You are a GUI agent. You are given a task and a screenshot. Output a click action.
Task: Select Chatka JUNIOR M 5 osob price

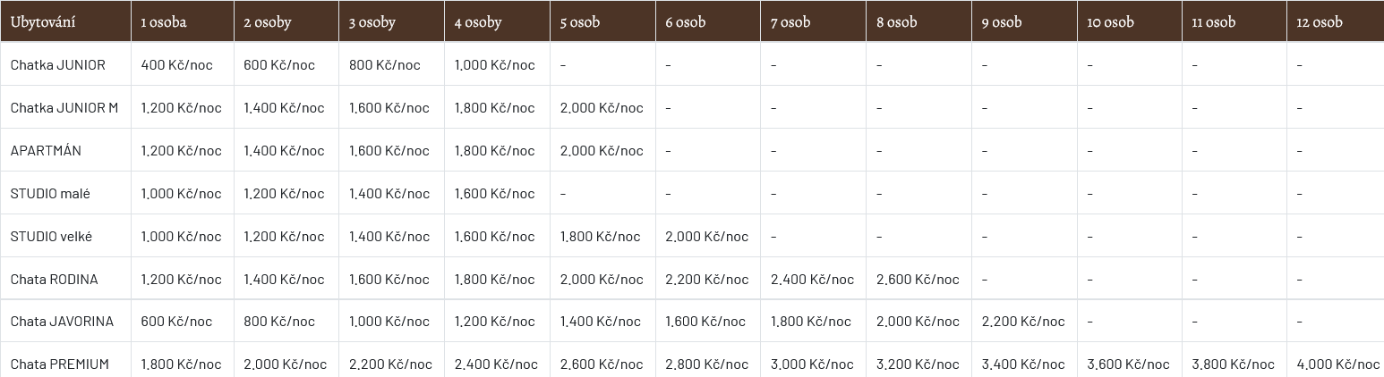602,107
